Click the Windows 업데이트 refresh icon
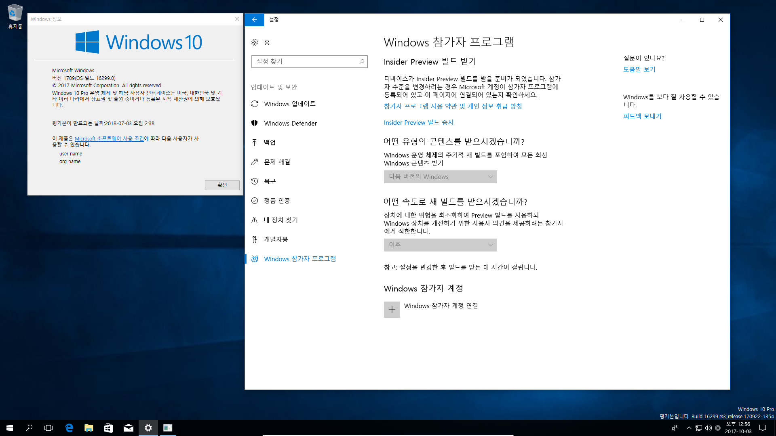Viewport: 776px width, 436px height. click(x=255, y=104)
